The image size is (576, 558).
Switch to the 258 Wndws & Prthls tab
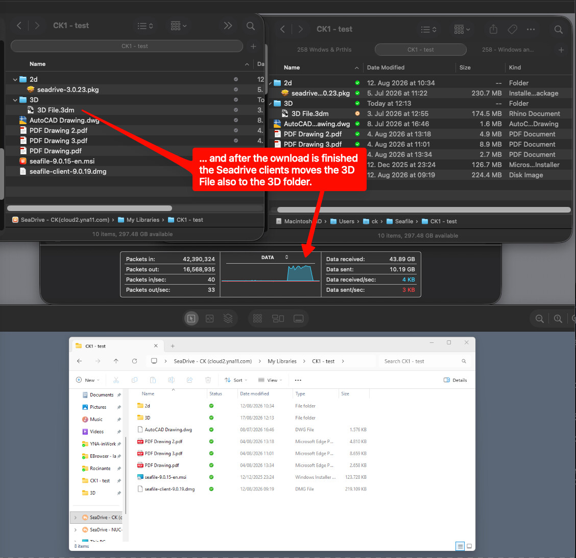[x=324, y=50]
